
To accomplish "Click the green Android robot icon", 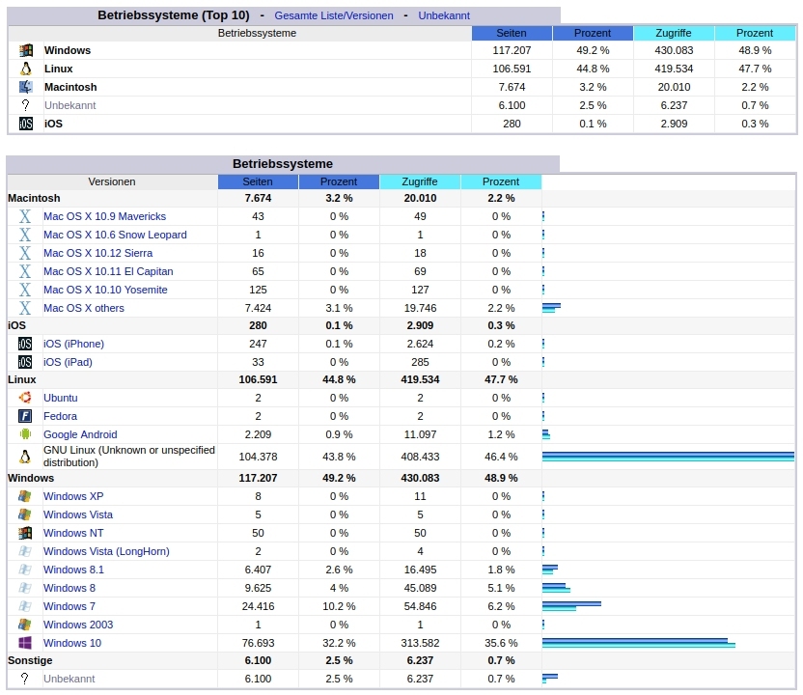I will pyautogui.click(x=24, y=434).
